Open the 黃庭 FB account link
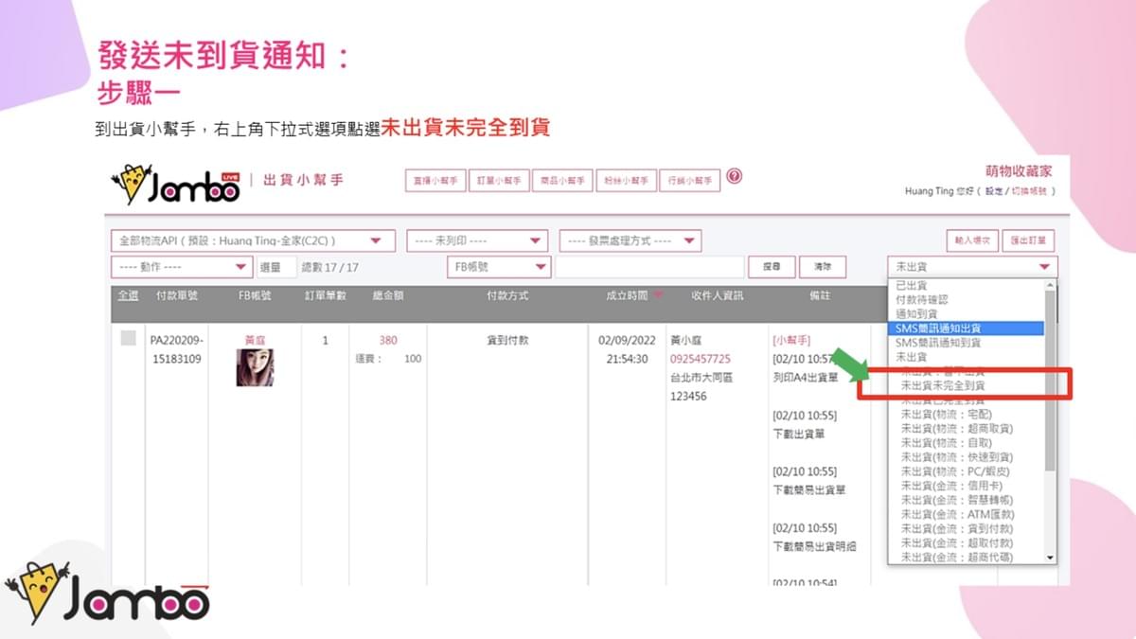This screenshot has height=639, width=1136. (x=255, y=340)
